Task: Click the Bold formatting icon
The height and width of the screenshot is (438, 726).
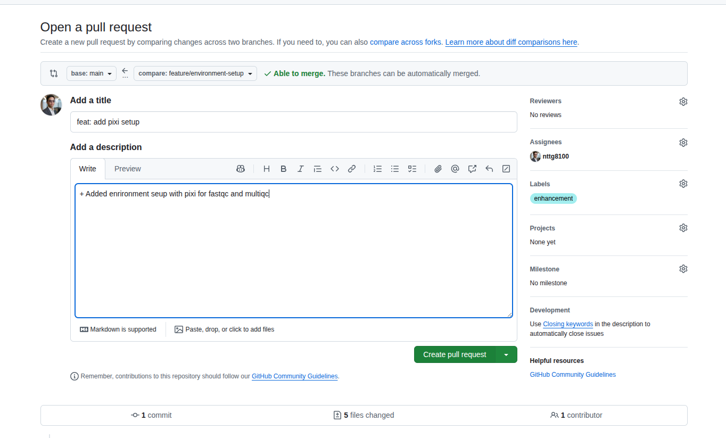Action: click(284, 169)
